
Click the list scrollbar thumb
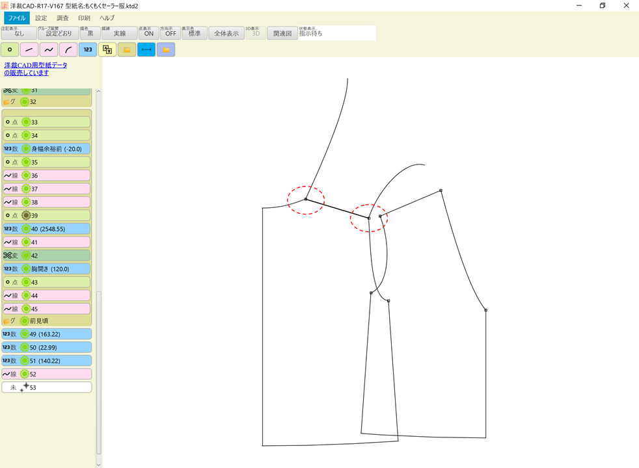[x=99, y=372]
